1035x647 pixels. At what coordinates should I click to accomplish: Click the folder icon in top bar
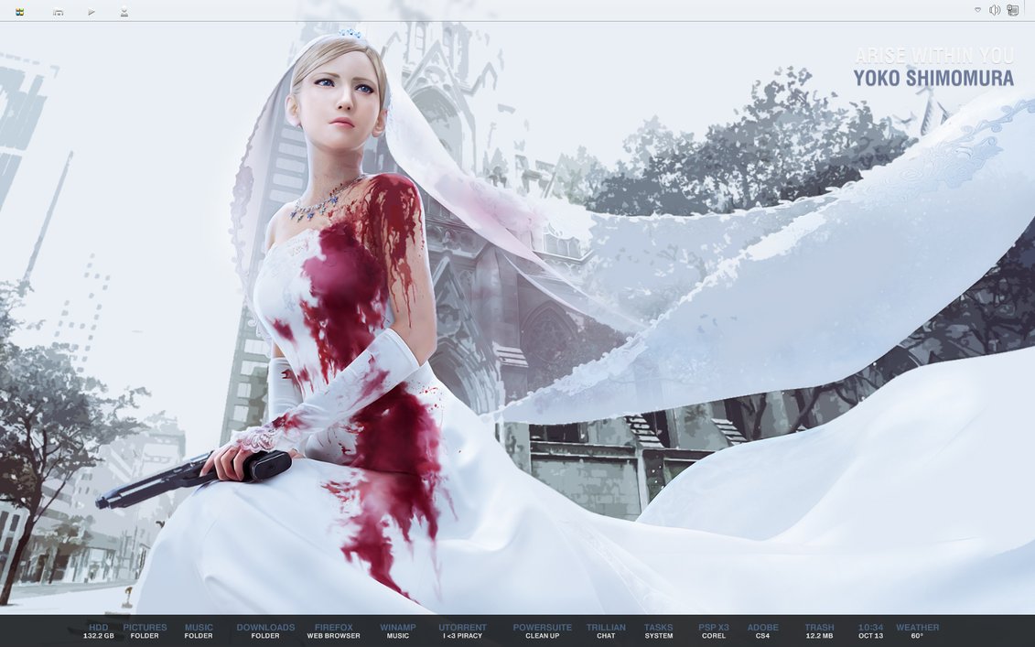(58, 11)
